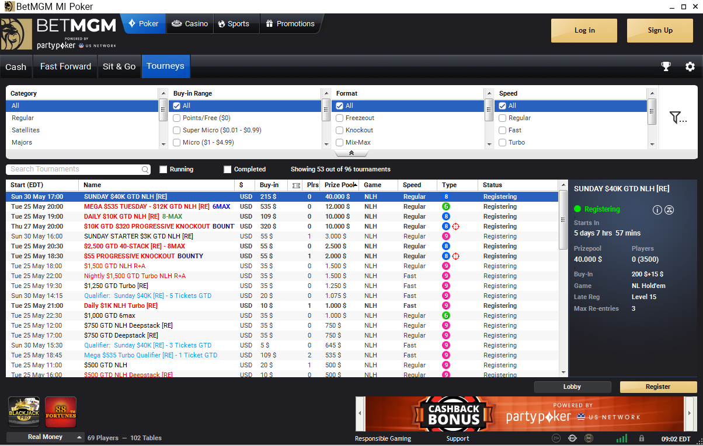Click the Log in button
Image resolution: width=703 pixels, height=446 pixels.
(x=584, y=30)
